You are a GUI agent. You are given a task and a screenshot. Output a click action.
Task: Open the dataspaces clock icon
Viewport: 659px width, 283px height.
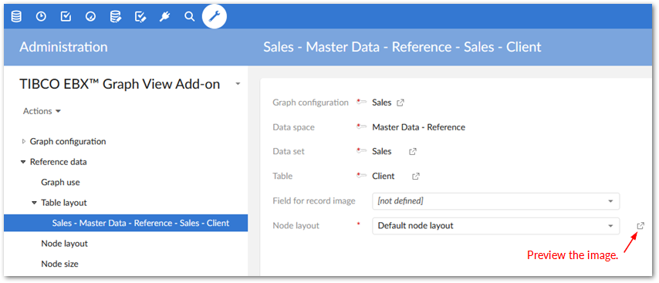coord(41,16)
